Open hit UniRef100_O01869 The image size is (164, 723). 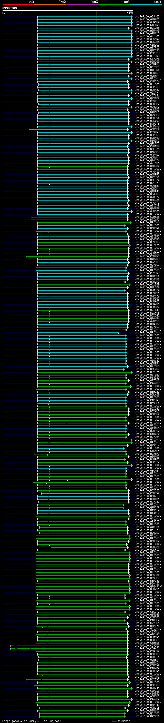(147, 285)
